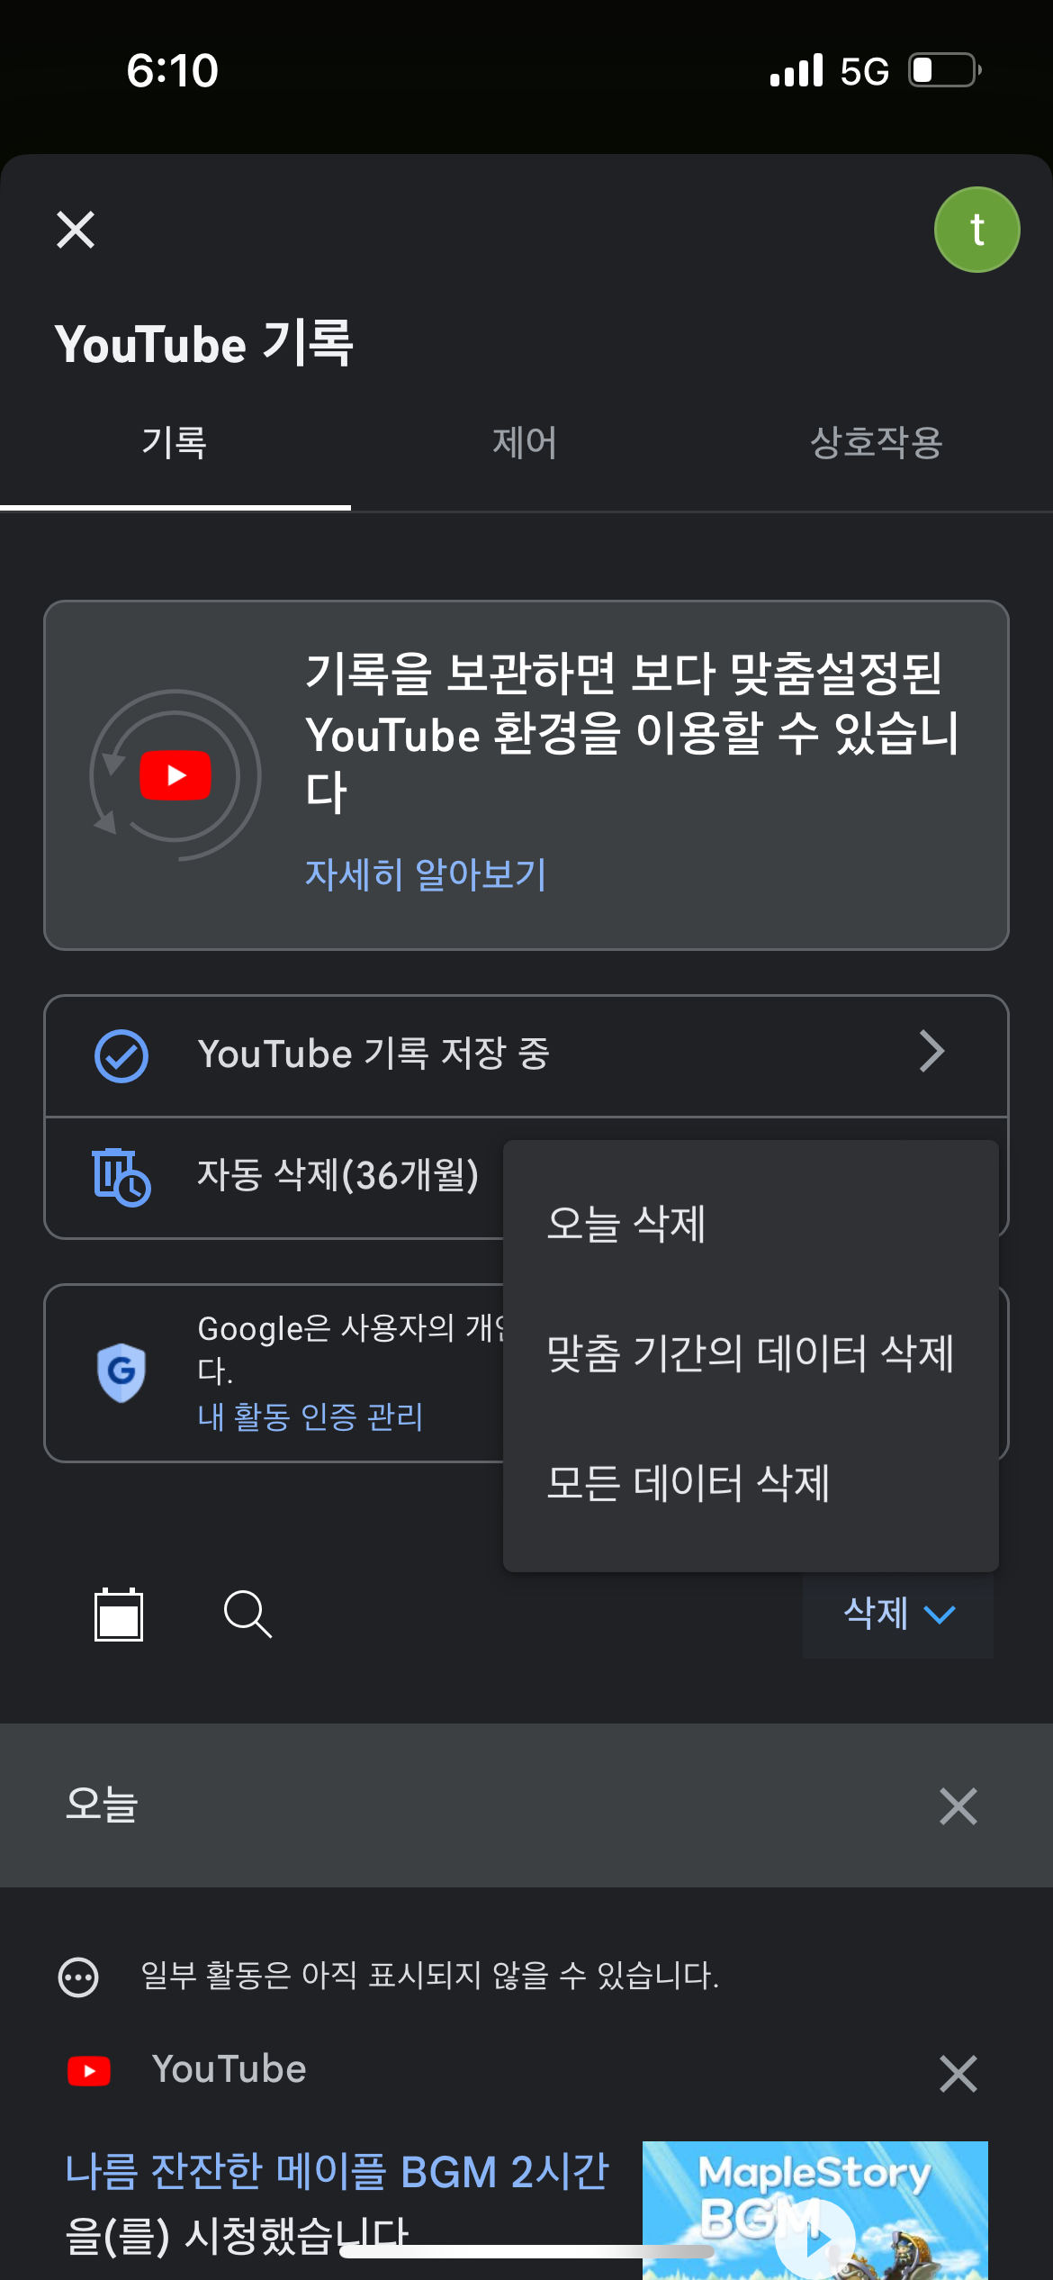The image size is (1053, 2280).
Task: Tap the 5G signal indicator in status bar
Action: click(x=865, y=71)
